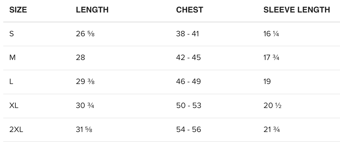Image resolution: width=340 pixels, height=142 pixels.
Task: Select the sleeve length value 19
Action: 267,82
